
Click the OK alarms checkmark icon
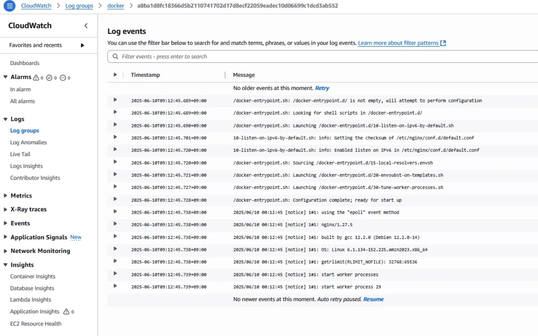[49, 78]
